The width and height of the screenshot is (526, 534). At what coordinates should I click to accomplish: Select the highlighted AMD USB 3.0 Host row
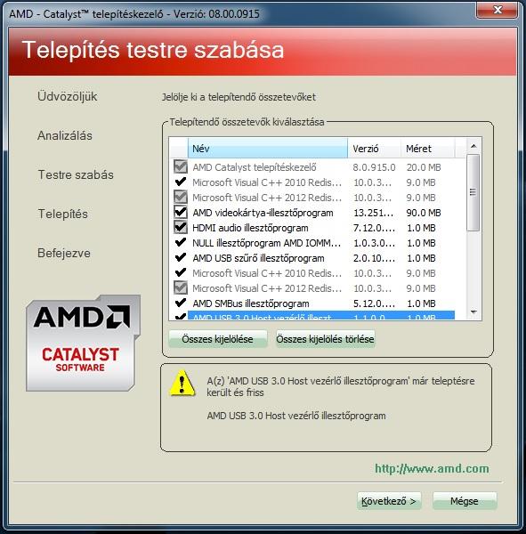(x=321, y=316)
